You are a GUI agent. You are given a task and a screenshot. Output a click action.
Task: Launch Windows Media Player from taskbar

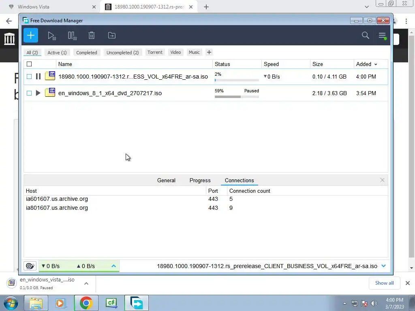[60, 303]
